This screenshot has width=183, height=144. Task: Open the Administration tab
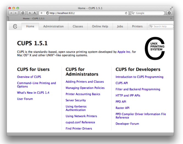(54, 26)
